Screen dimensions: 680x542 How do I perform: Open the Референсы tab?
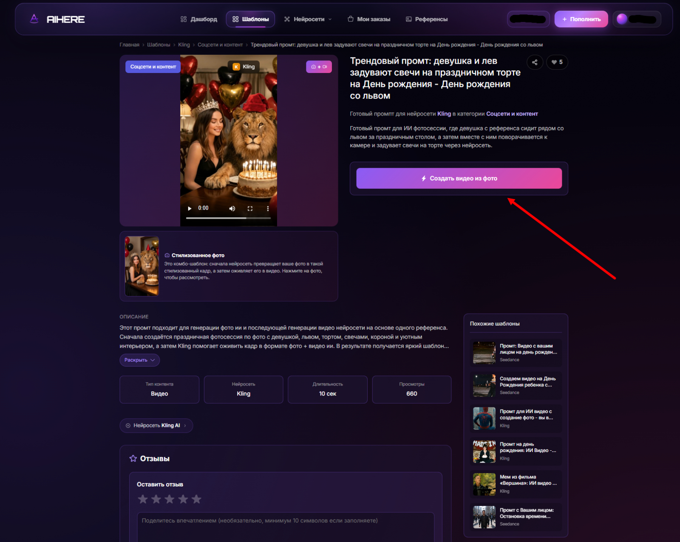(427, 19)
